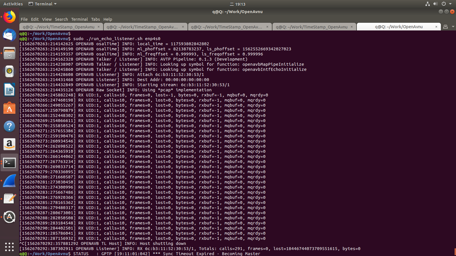Viewport: 456px width, 256px height.
Task: Click the volume icon in the top bar
Action: tap(435, 4)
